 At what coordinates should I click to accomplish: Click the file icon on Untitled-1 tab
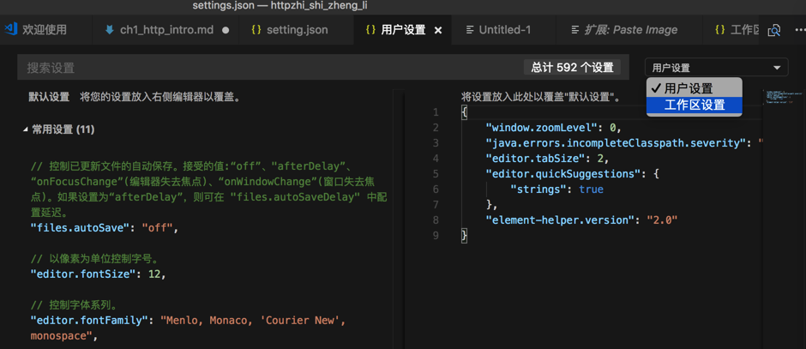click(x=469, y=29)
